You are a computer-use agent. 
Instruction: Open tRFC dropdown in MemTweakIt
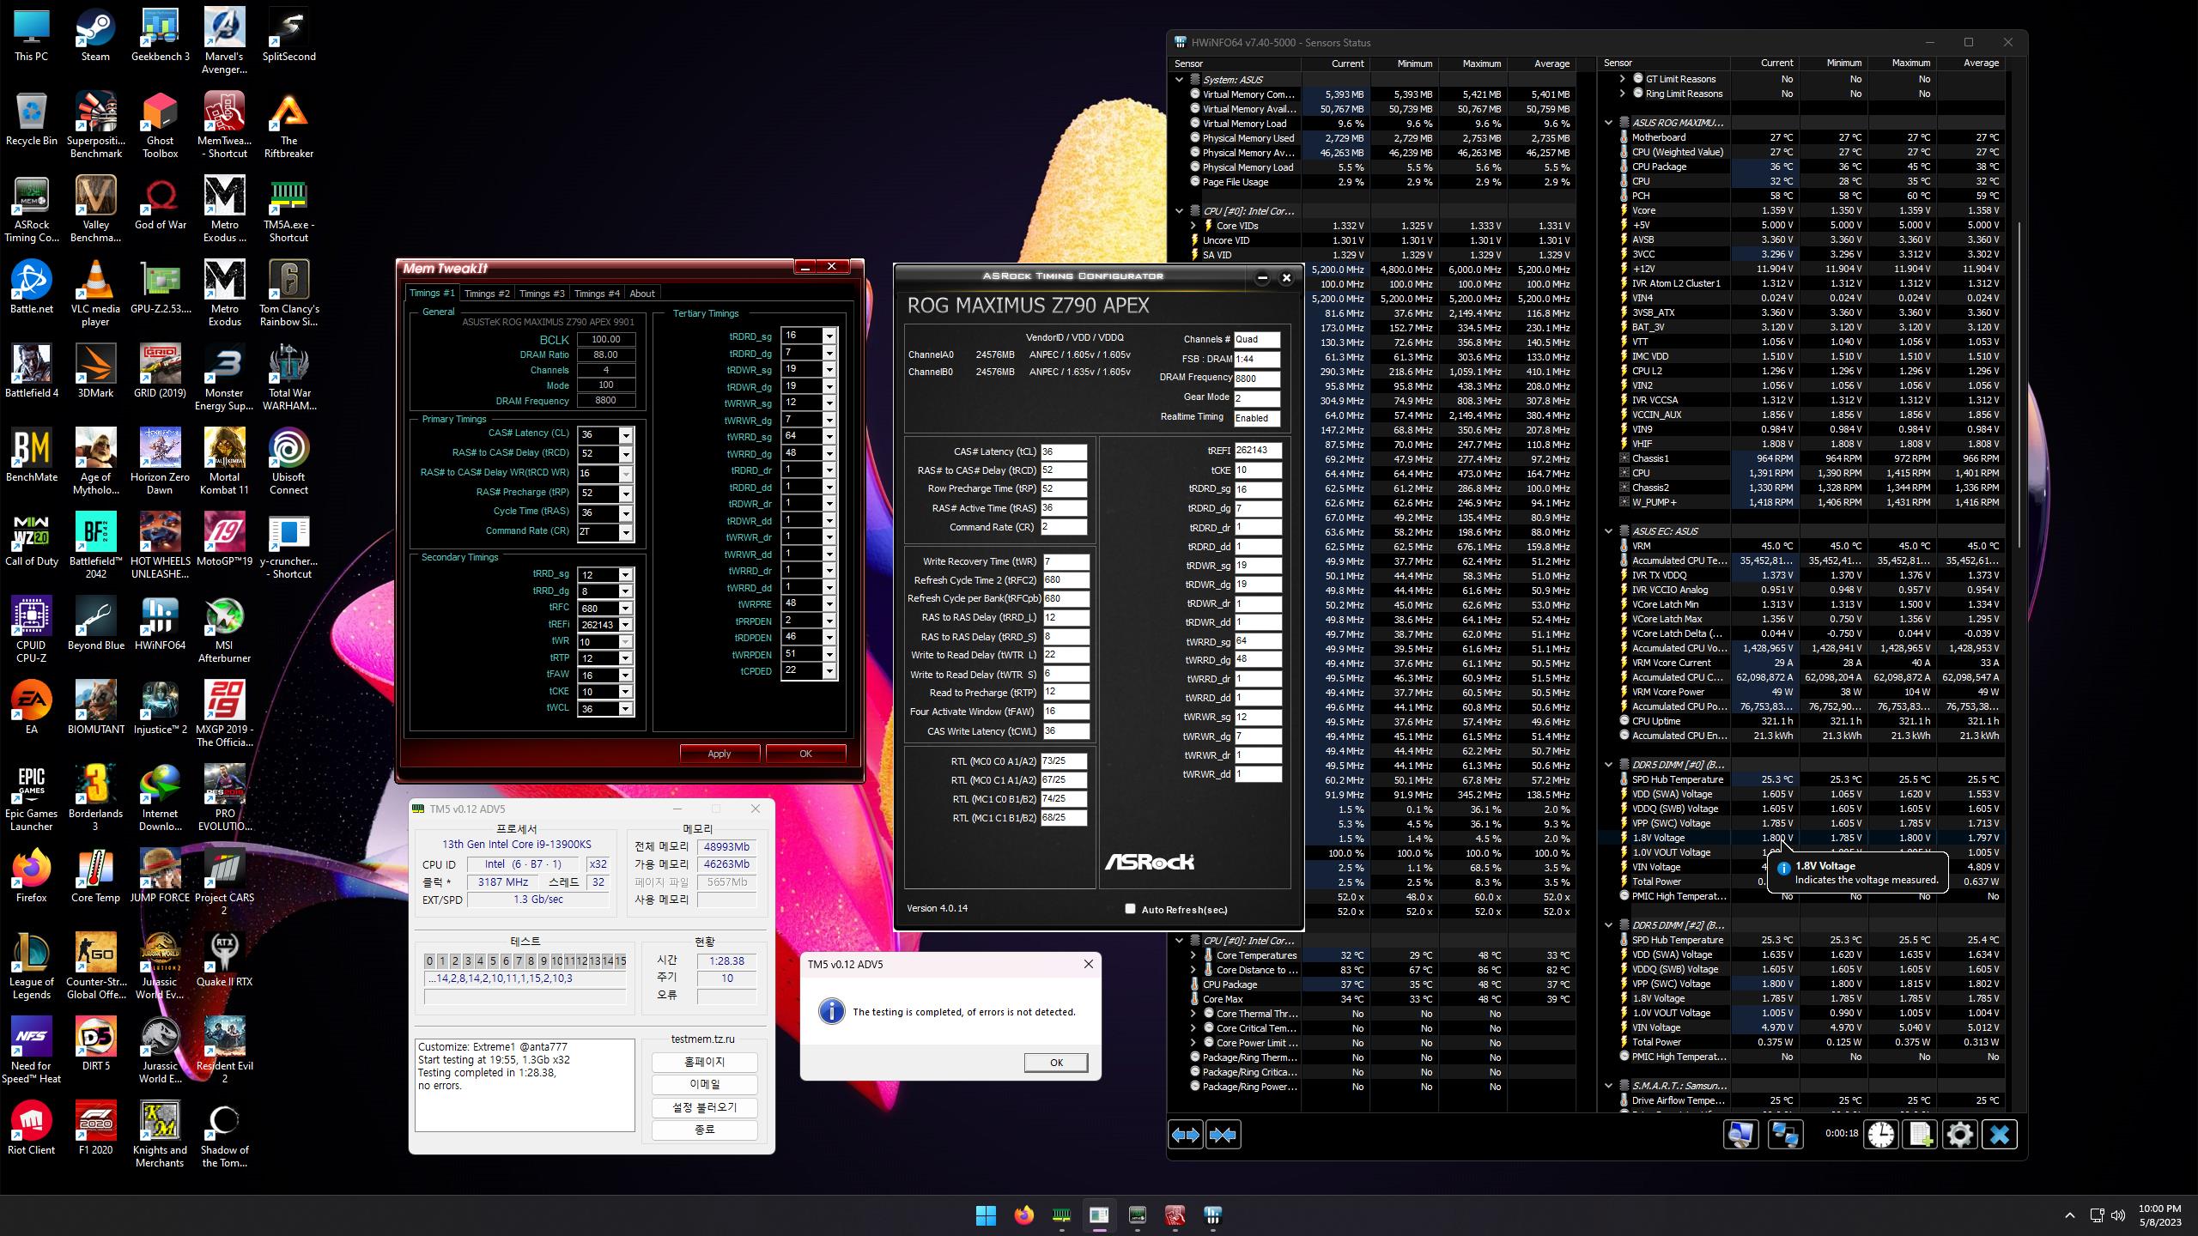[626, 609]
